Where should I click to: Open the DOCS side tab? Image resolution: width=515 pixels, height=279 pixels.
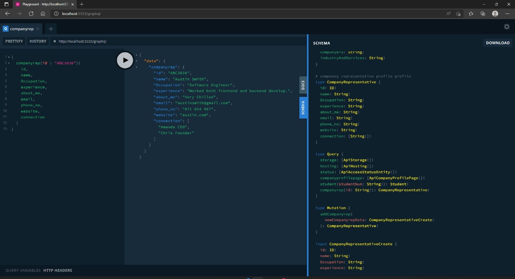303,85
